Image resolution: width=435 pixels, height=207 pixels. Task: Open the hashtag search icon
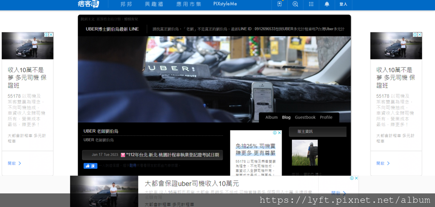point(295,4)
